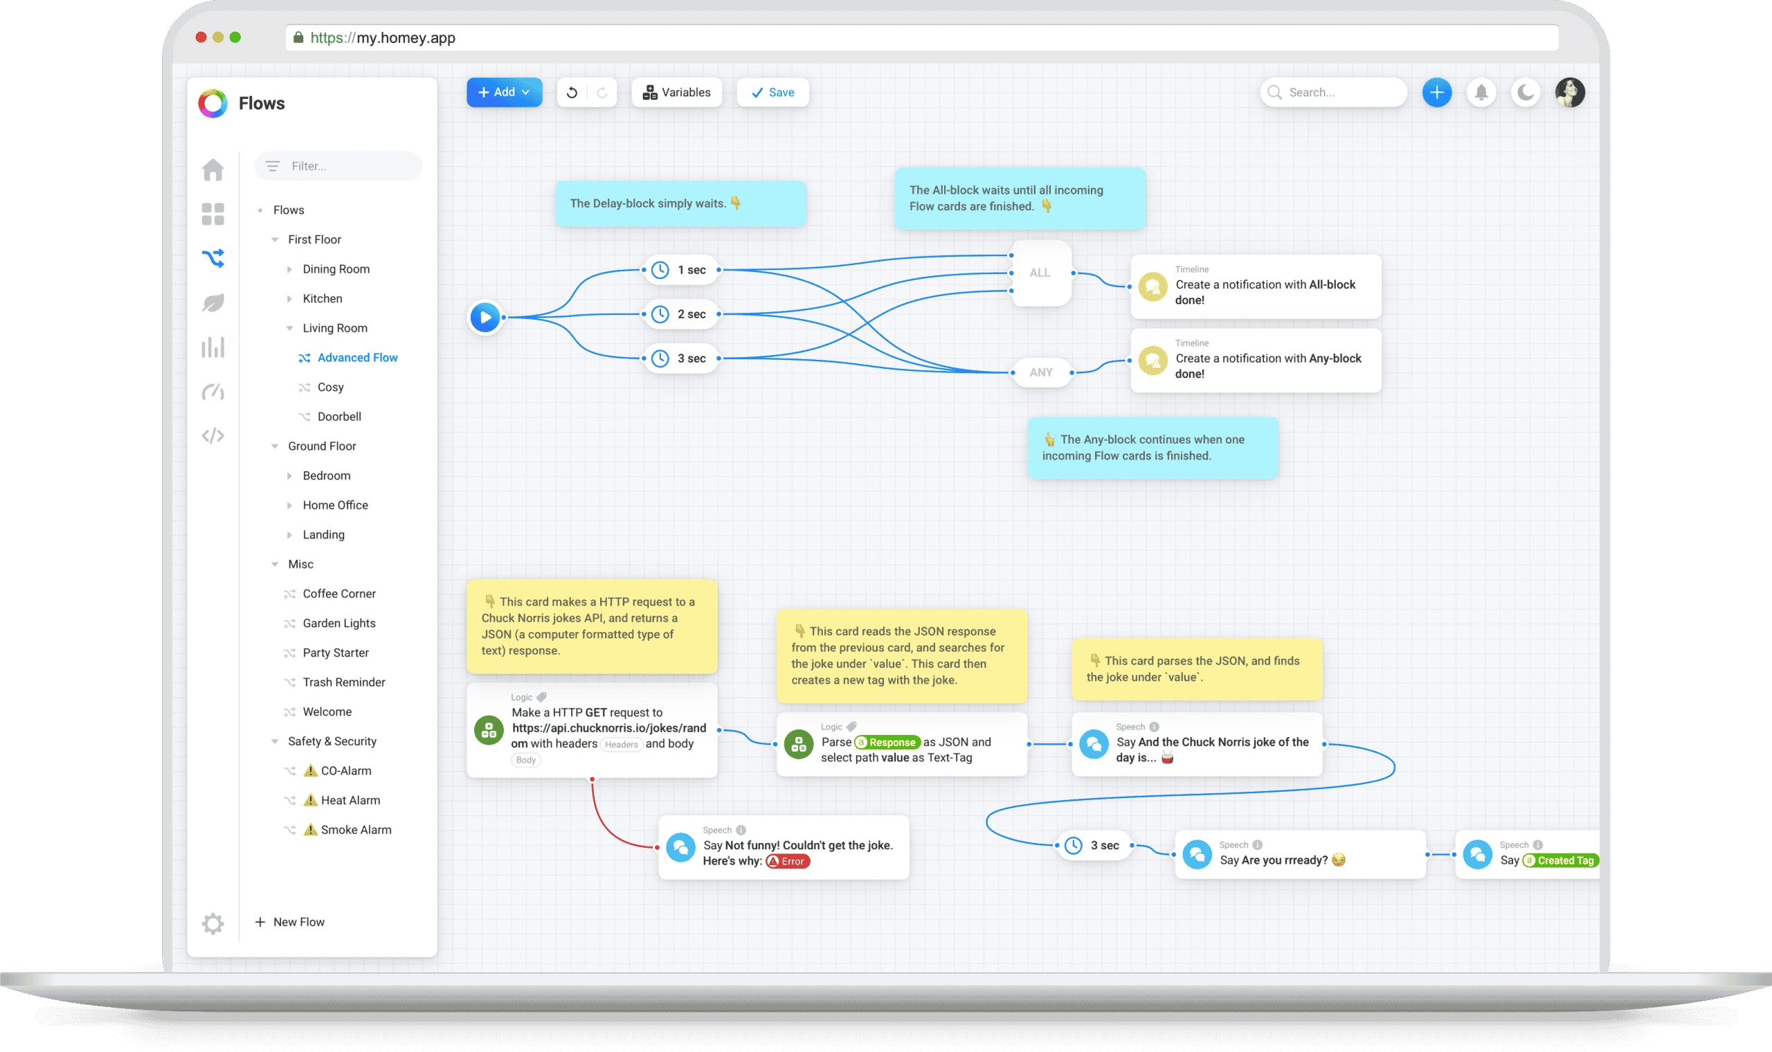This screenshot has width=1772, height=1052.
Task: Click the Filter input field
Action: [x=347, y=166]
